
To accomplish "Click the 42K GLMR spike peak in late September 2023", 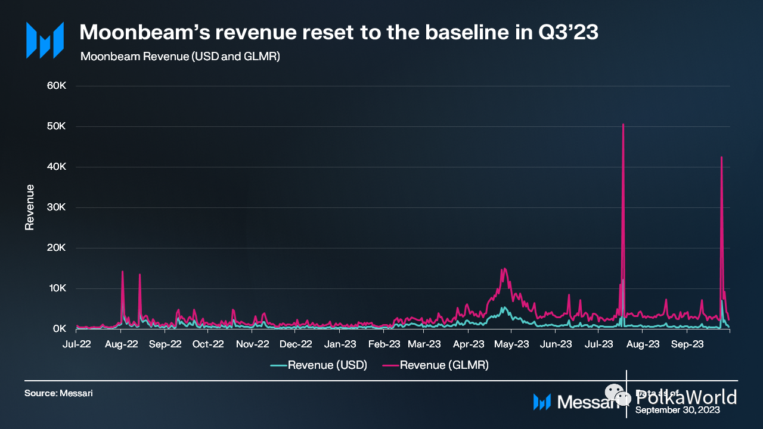I will [x=721, y=157].
